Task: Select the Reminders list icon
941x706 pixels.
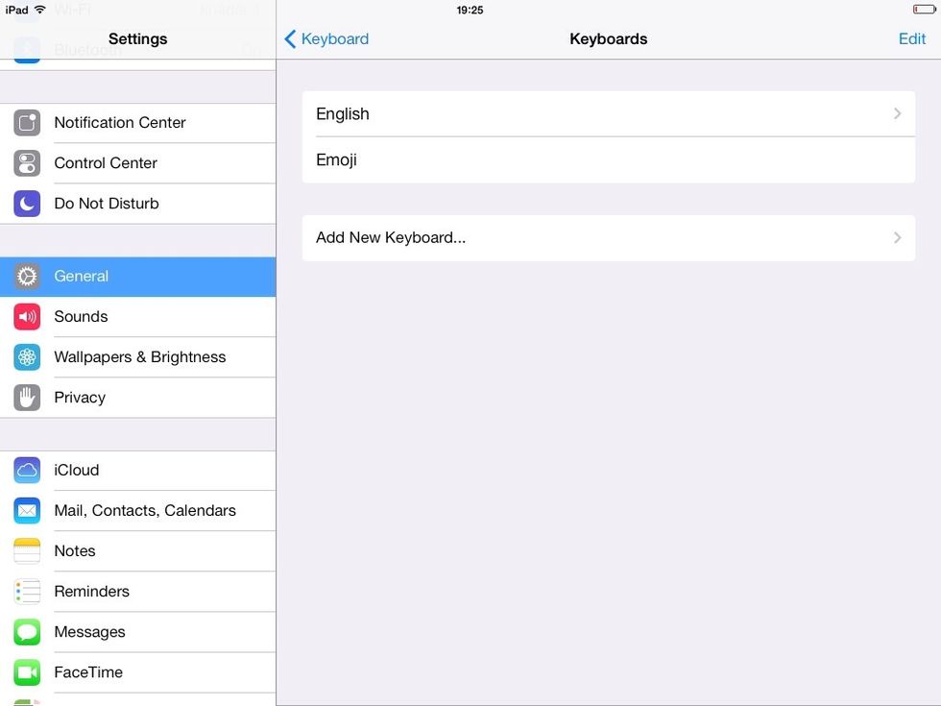Action: pos(26,592)
